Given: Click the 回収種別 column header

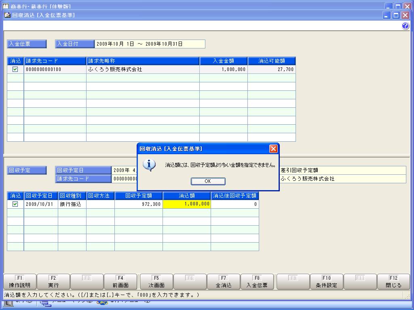Looking at the screenshot, I should tap(72, 196).
